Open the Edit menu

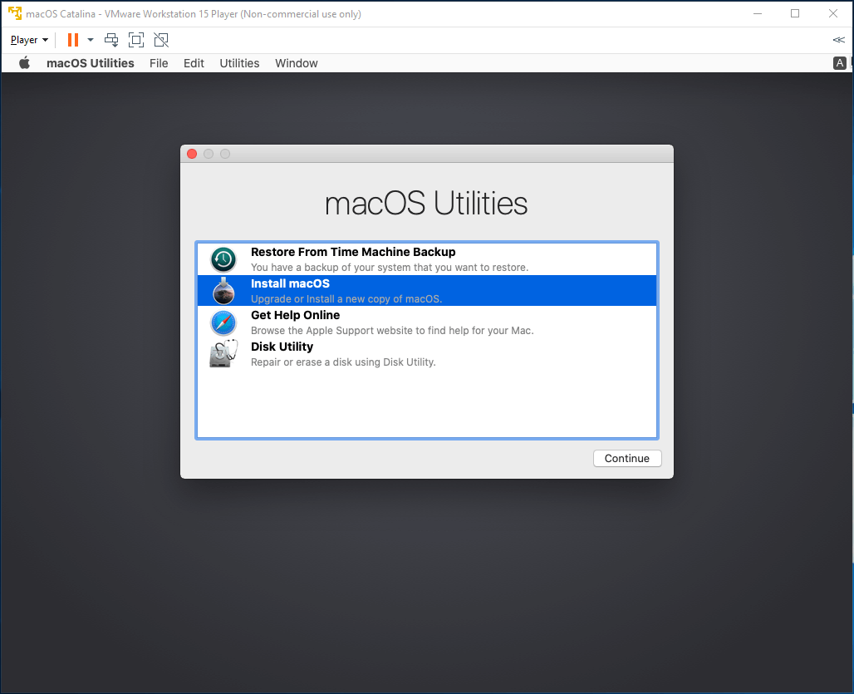(194, 63)
